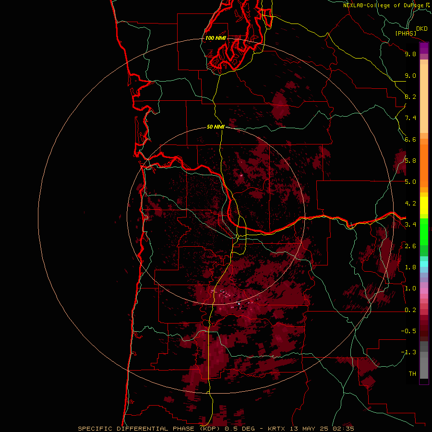Click the 7.4 value on color scale
This screenshot has height=432, width=432.
tap(410, 118)
